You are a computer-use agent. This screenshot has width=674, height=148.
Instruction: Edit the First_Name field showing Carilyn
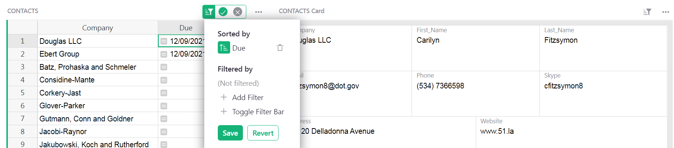(x=475, y=48)
